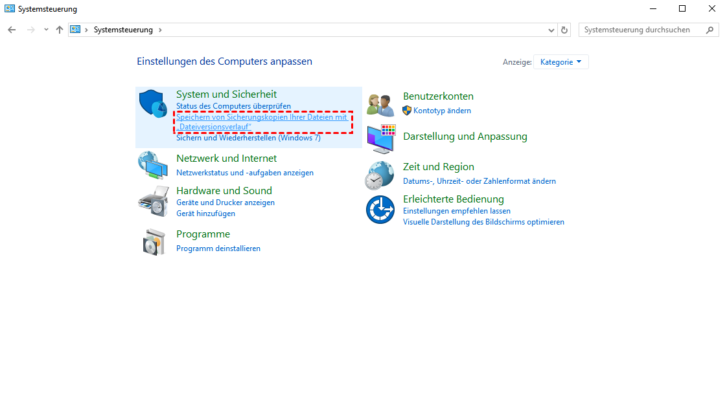Expand the chevron after Systemsteuerung breadcrumb
The image size is (727, 407).
tap(160, 30)
